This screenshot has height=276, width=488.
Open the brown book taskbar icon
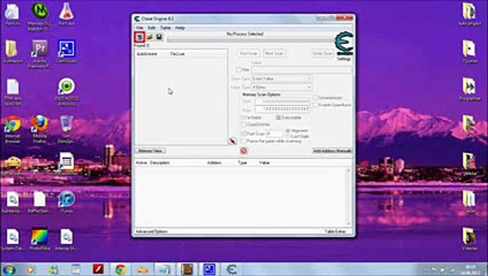[187, 269]
